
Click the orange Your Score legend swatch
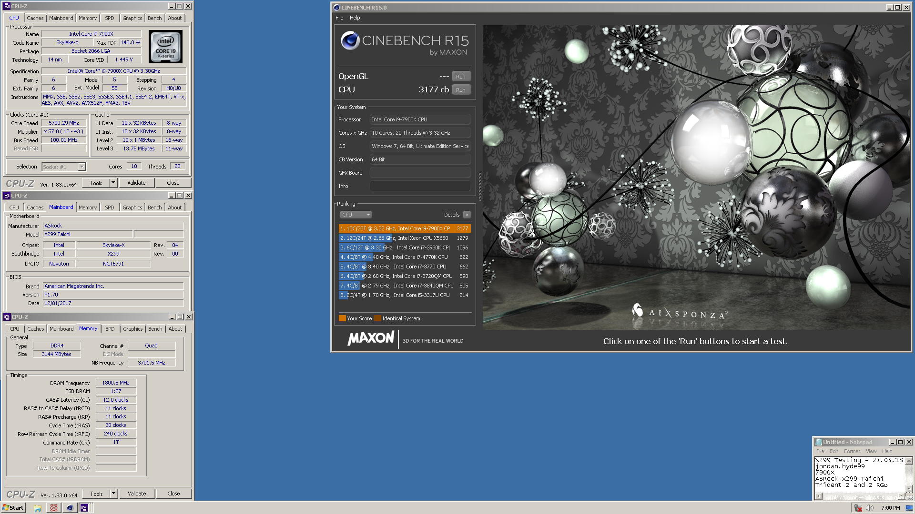(342, 318)
